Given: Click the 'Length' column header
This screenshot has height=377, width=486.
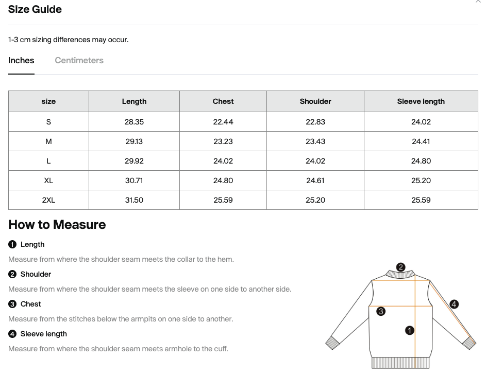Looking at the screenshot, I should 134,101.
